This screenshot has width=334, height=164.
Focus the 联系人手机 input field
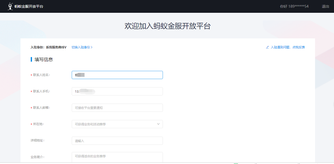[x=117, y=91]
